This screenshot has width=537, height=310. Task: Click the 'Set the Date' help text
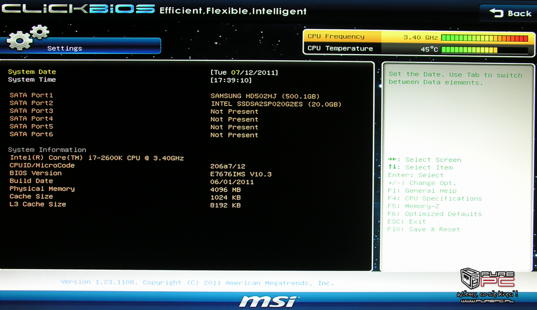[455, 79]
